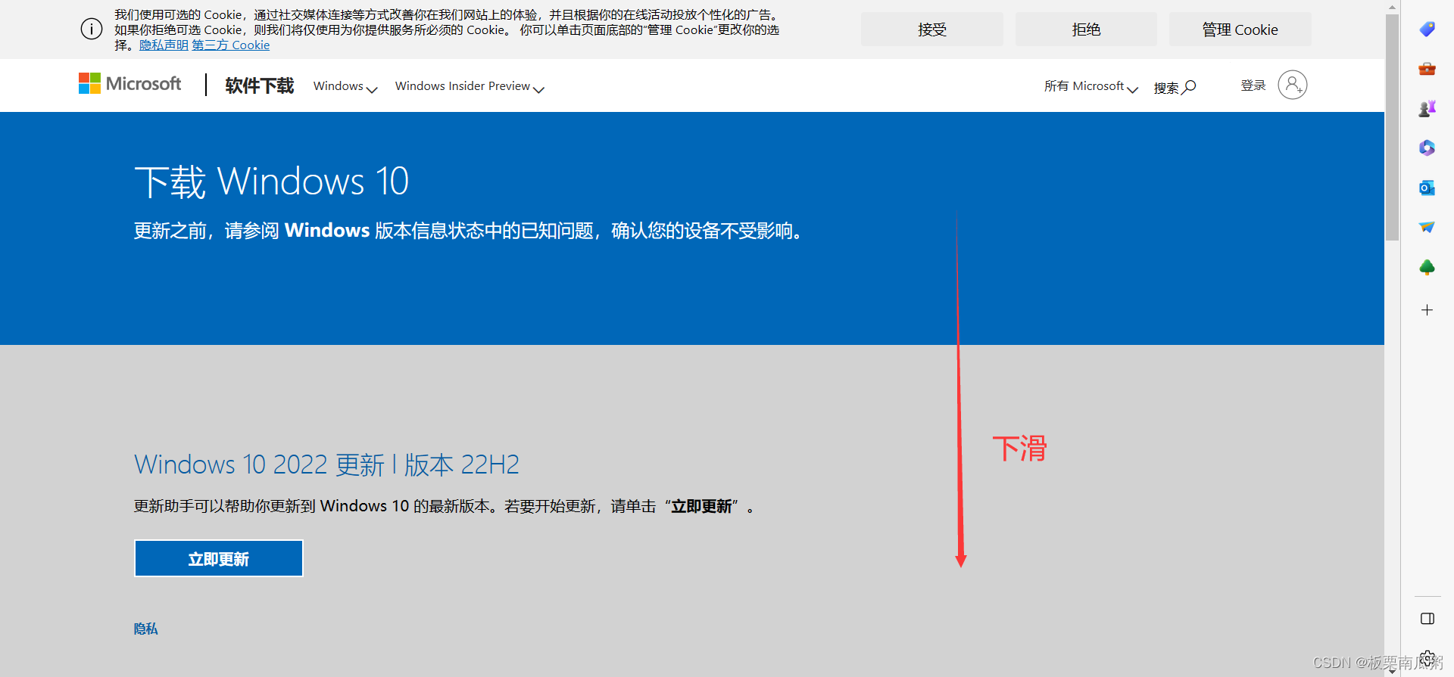Image resolution: width=1454 pixels, height=677 pixels.
Task: Open the Edge sidebar shopping tag icon
Action: click(x=1427, y=29)
